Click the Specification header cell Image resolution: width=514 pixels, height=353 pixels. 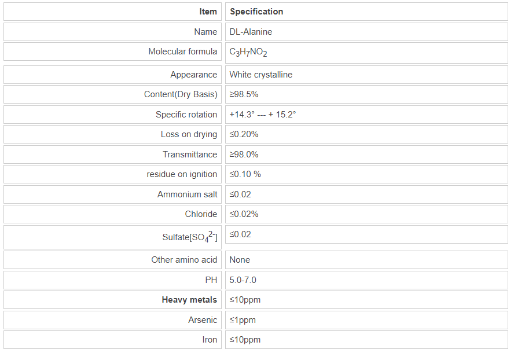coord(256,12)
